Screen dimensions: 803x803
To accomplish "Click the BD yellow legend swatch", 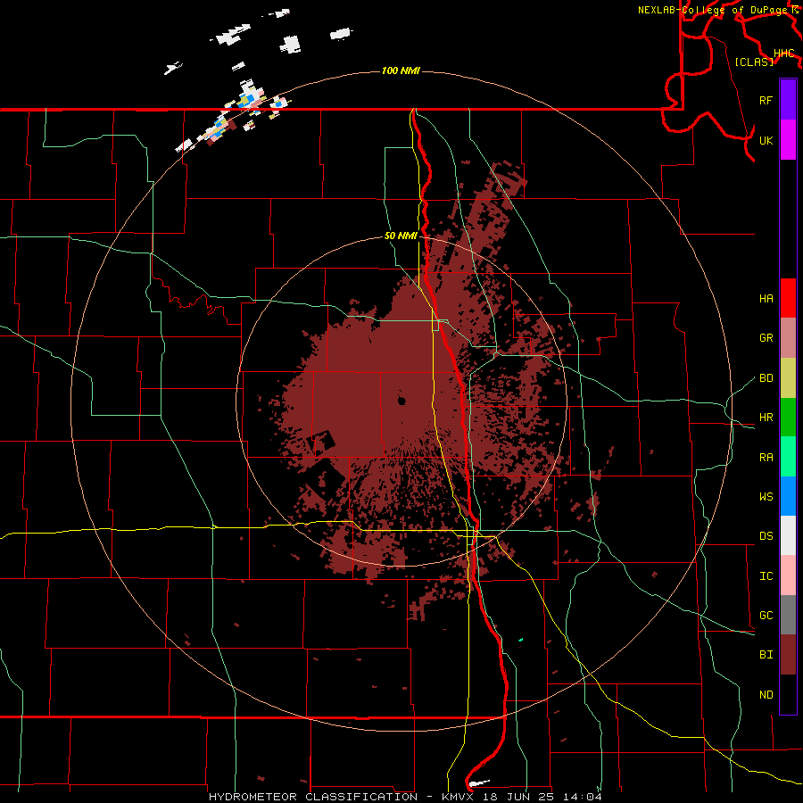I will pos(788,378).
